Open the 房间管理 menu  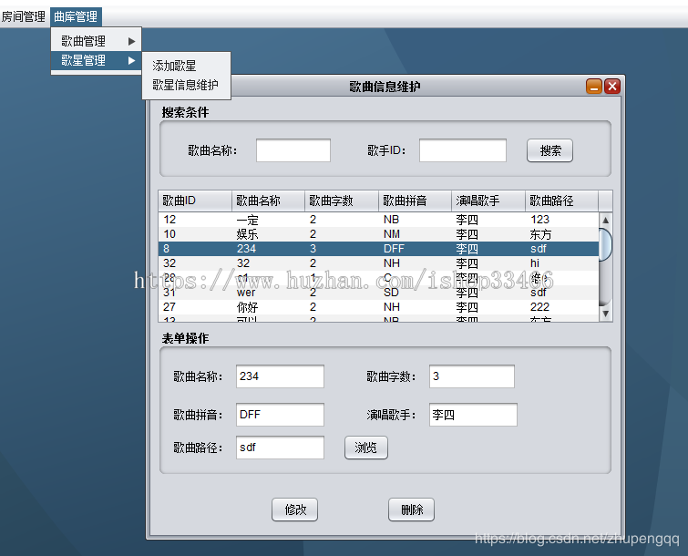(24, 16)
